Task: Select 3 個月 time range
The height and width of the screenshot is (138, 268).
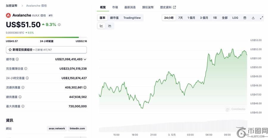Action: tap(204, 18)
